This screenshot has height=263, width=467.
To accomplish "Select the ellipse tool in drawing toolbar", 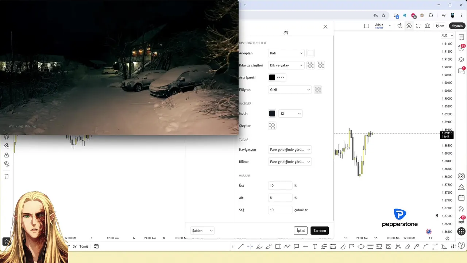I will pyautogui.click(x=361, y=247).
